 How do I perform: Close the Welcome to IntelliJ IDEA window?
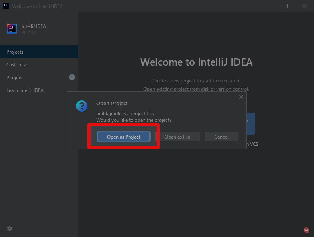click(x=304, y=6)
